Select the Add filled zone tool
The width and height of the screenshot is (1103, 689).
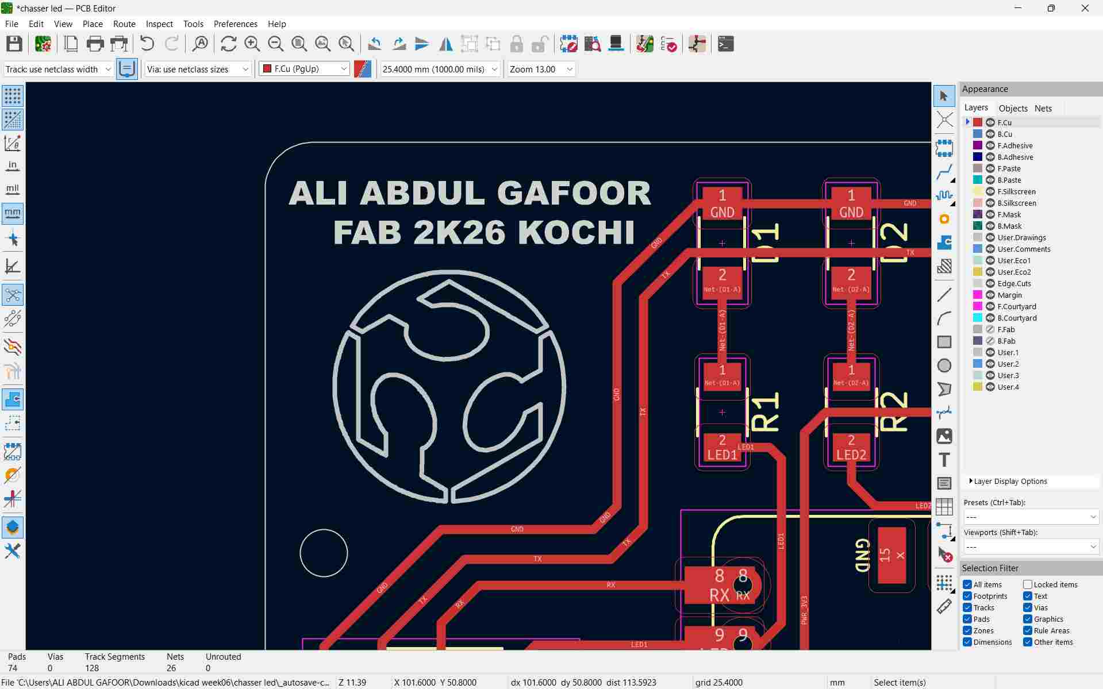coord(944,243)
